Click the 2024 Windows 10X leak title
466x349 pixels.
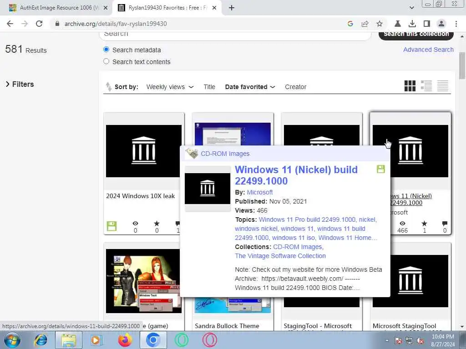click(x=140, y=196)
